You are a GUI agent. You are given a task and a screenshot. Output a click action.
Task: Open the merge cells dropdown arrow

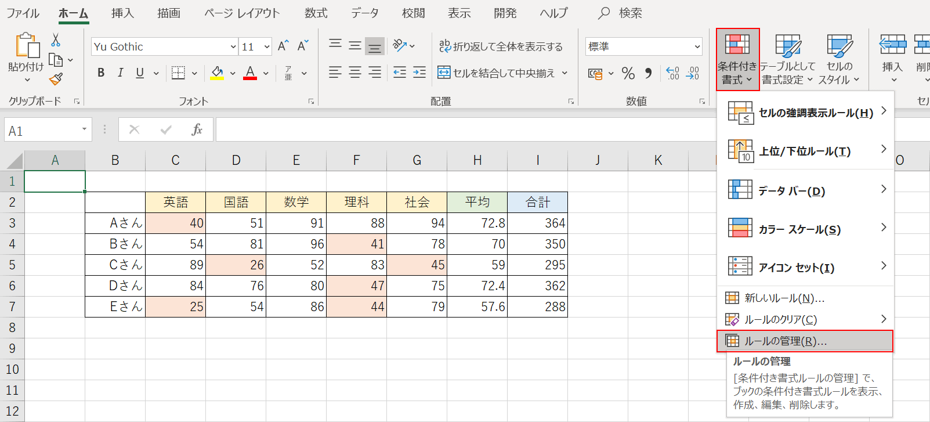(564, 73)
